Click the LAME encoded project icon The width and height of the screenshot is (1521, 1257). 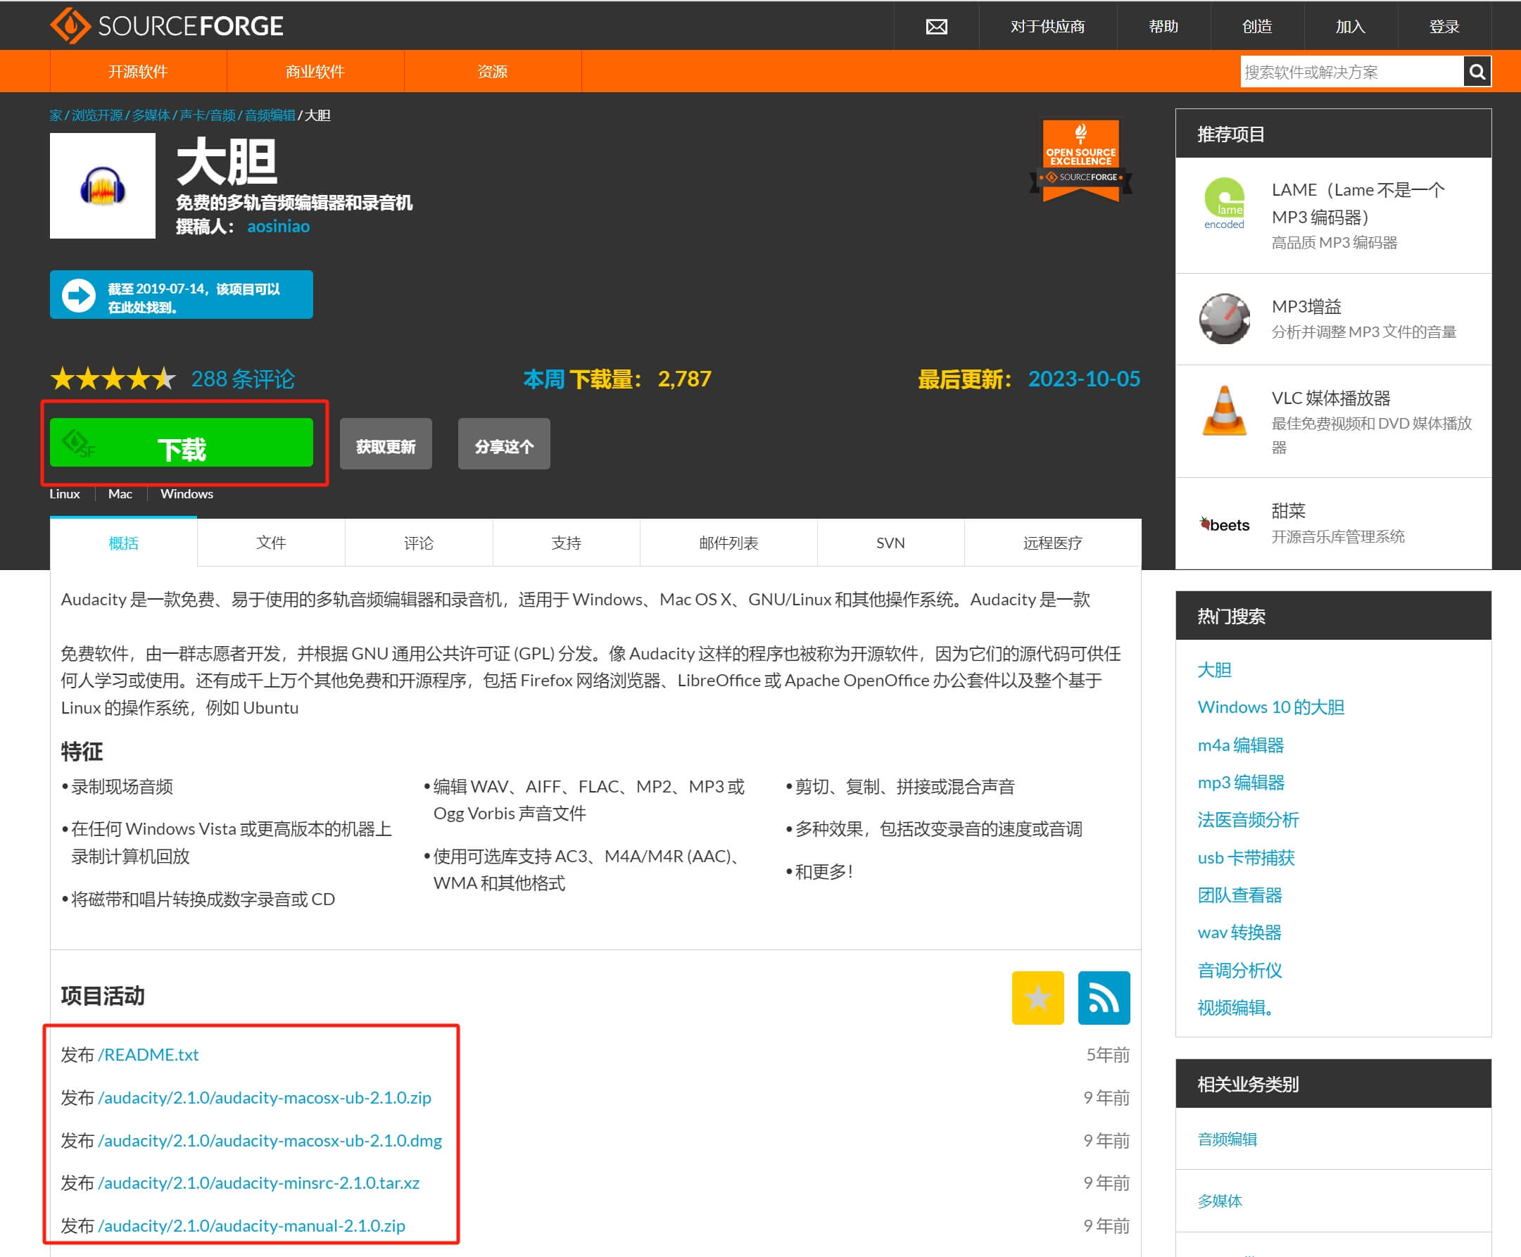click(1224, 203)
